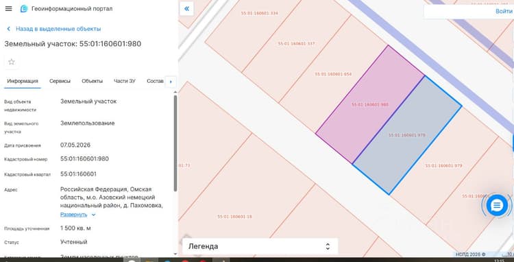This screenshot has width=514, height=262.
Task: Open the Части ЗУ tab
Action: (x=124, y=81)
